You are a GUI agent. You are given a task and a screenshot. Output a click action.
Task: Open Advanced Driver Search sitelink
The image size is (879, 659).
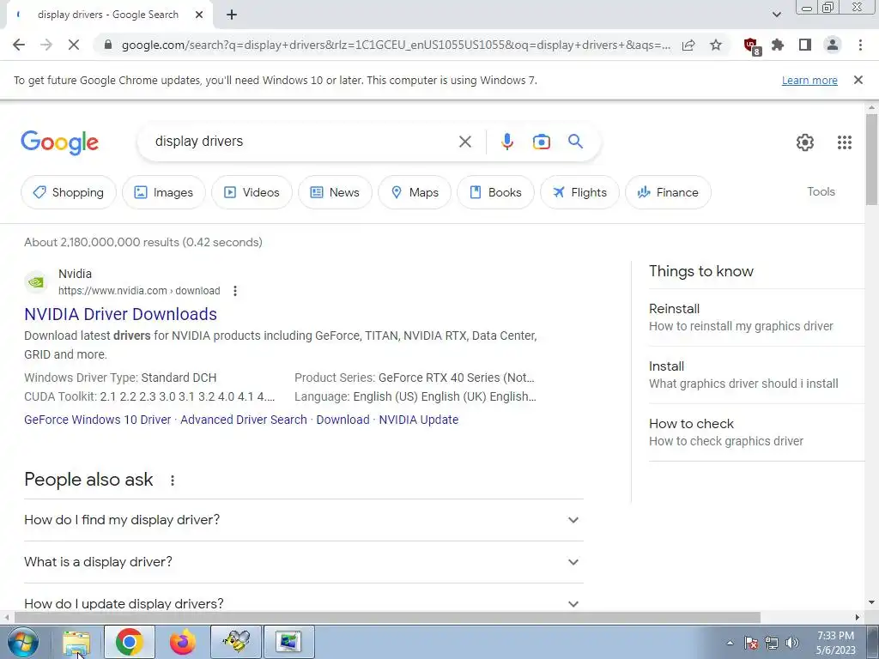pyautogui.click(x=244, y=420)
